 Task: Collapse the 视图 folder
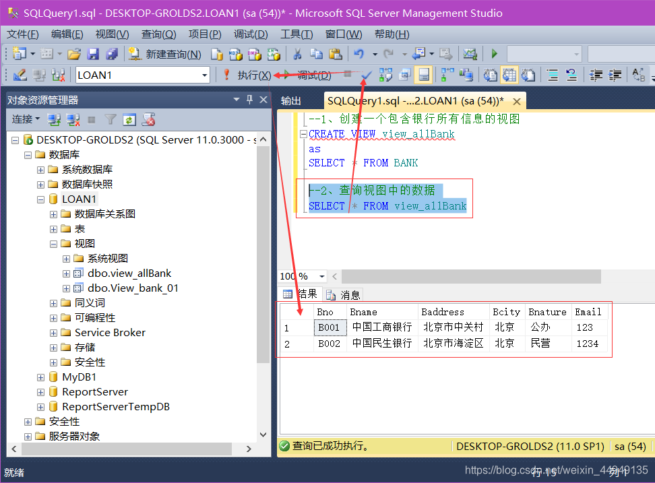click(53, 244)
